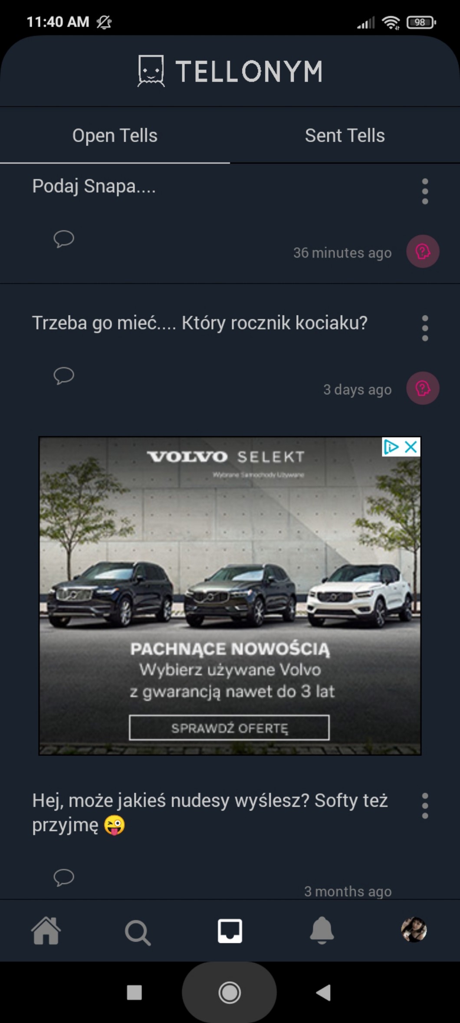Viewport: 460px width, 1023px height.
Task: Open profile avatar in bottom bar
Action: tap(414, 930)
